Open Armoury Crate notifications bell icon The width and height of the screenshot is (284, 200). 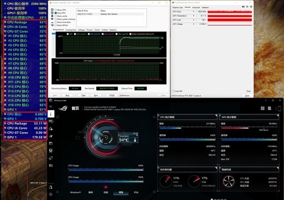pos(51,187)
